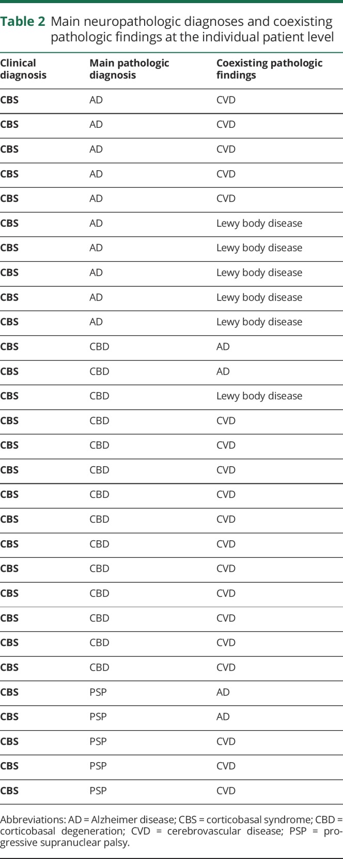Select the "Main pathologic diagnosis" column header
Screen dimensions: 343x859
(129, 69)
